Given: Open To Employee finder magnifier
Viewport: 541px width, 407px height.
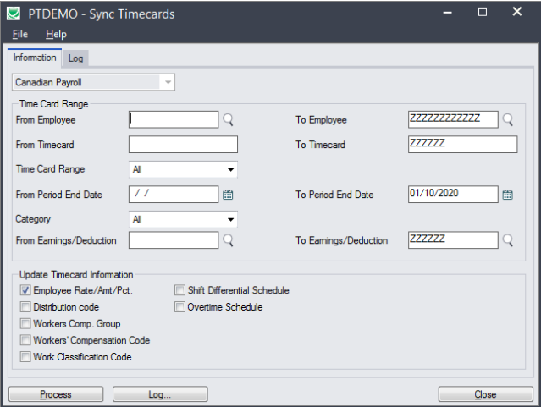Looking at the screenshot, I should 507,119.
